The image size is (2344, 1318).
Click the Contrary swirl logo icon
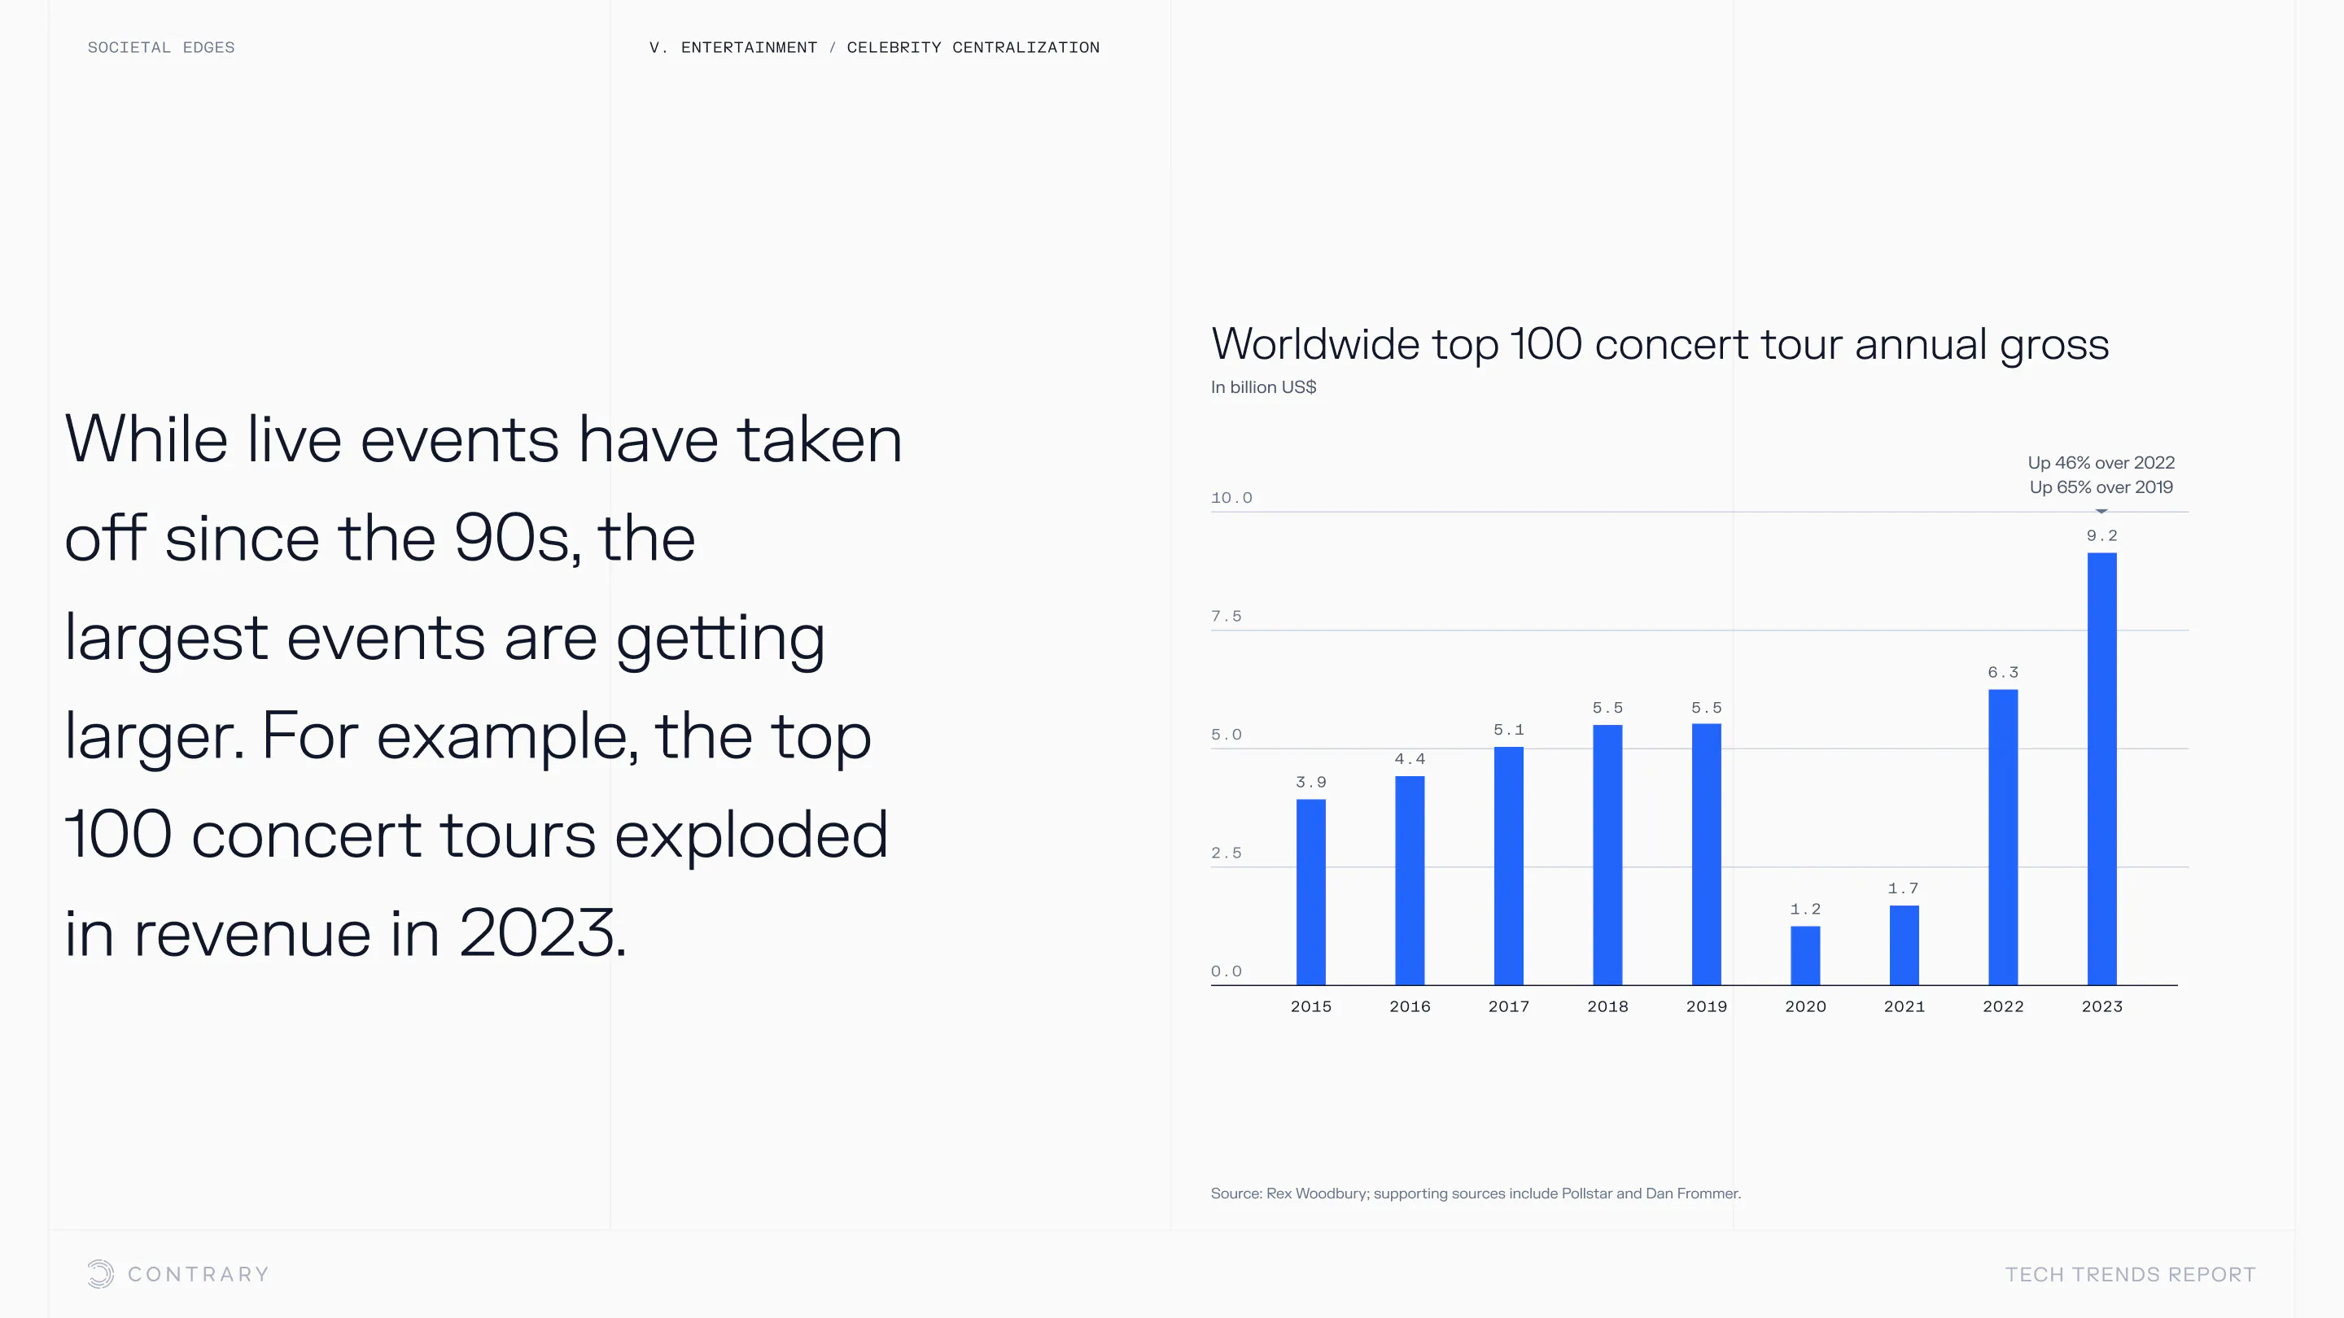100,1273
